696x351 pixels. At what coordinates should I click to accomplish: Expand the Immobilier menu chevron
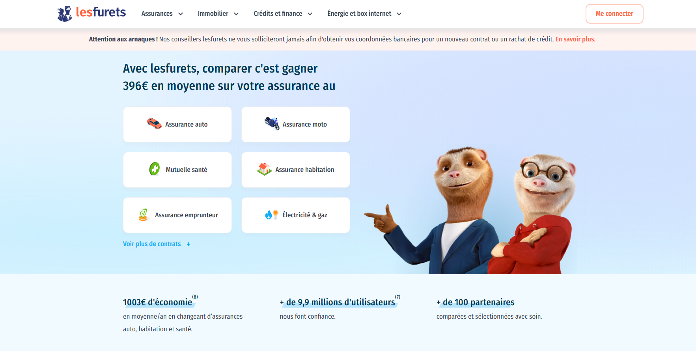[236, 14]
